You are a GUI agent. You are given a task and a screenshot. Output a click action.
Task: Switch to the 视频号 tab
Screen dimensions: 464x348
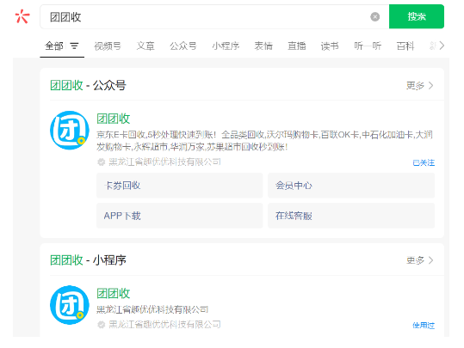click(x=108, y=46)
